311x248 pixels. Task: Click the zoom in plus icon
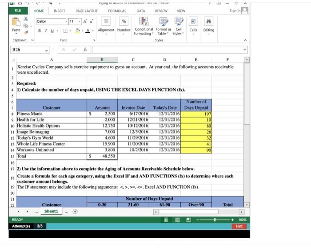pos(232,220)
